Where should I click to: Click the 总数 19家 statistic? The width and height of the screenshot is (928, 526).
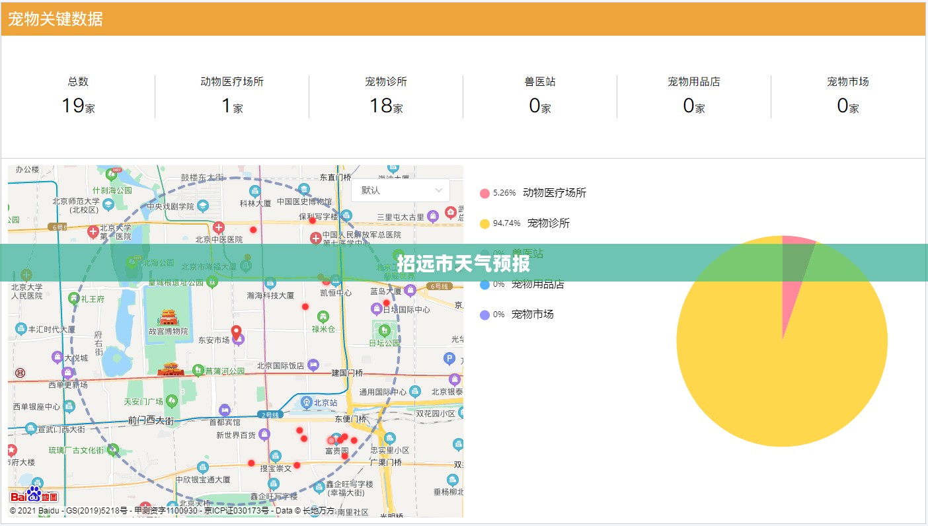(x=78, y=96)
